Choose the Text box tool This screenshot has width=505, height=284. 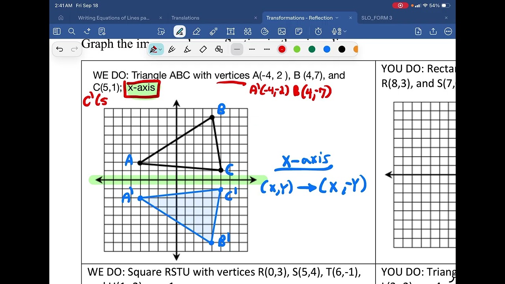point(230,32)
